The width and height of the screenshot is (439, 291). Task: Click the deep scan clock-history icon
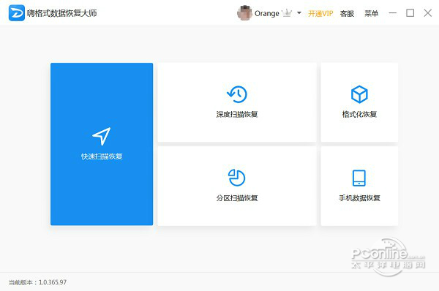point(237,94)
